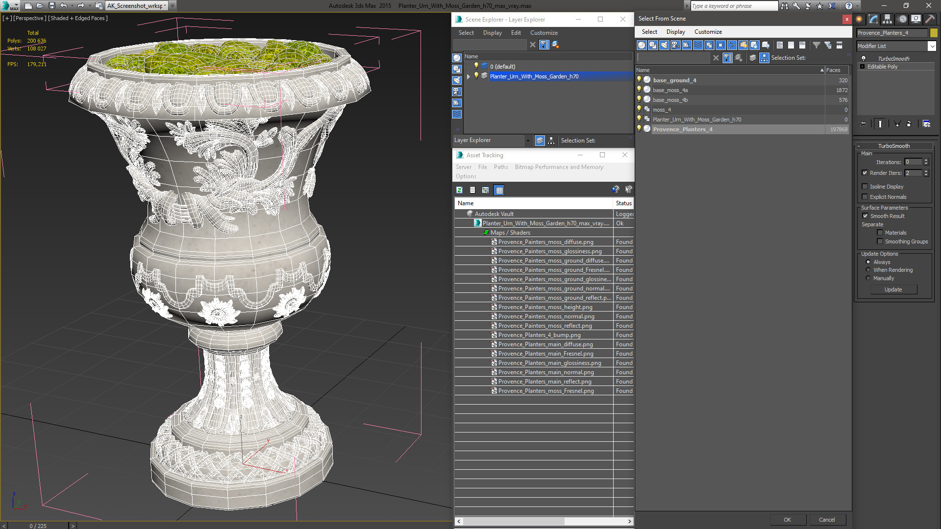This screenshot has height=529, width=941.
Task: Click the object color swatch
Action: (x=934, y=33)
